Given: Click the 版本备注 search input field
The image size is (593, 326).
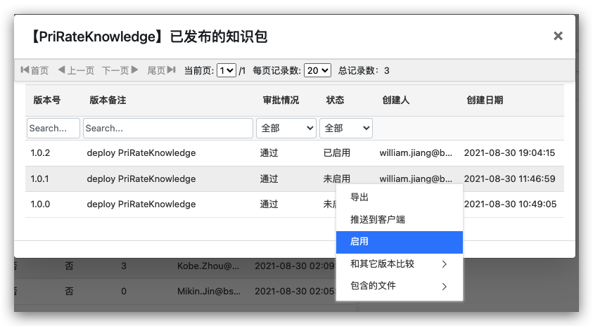Looking at the screenshot, I should pyautogui.click(x=167, y=128).
